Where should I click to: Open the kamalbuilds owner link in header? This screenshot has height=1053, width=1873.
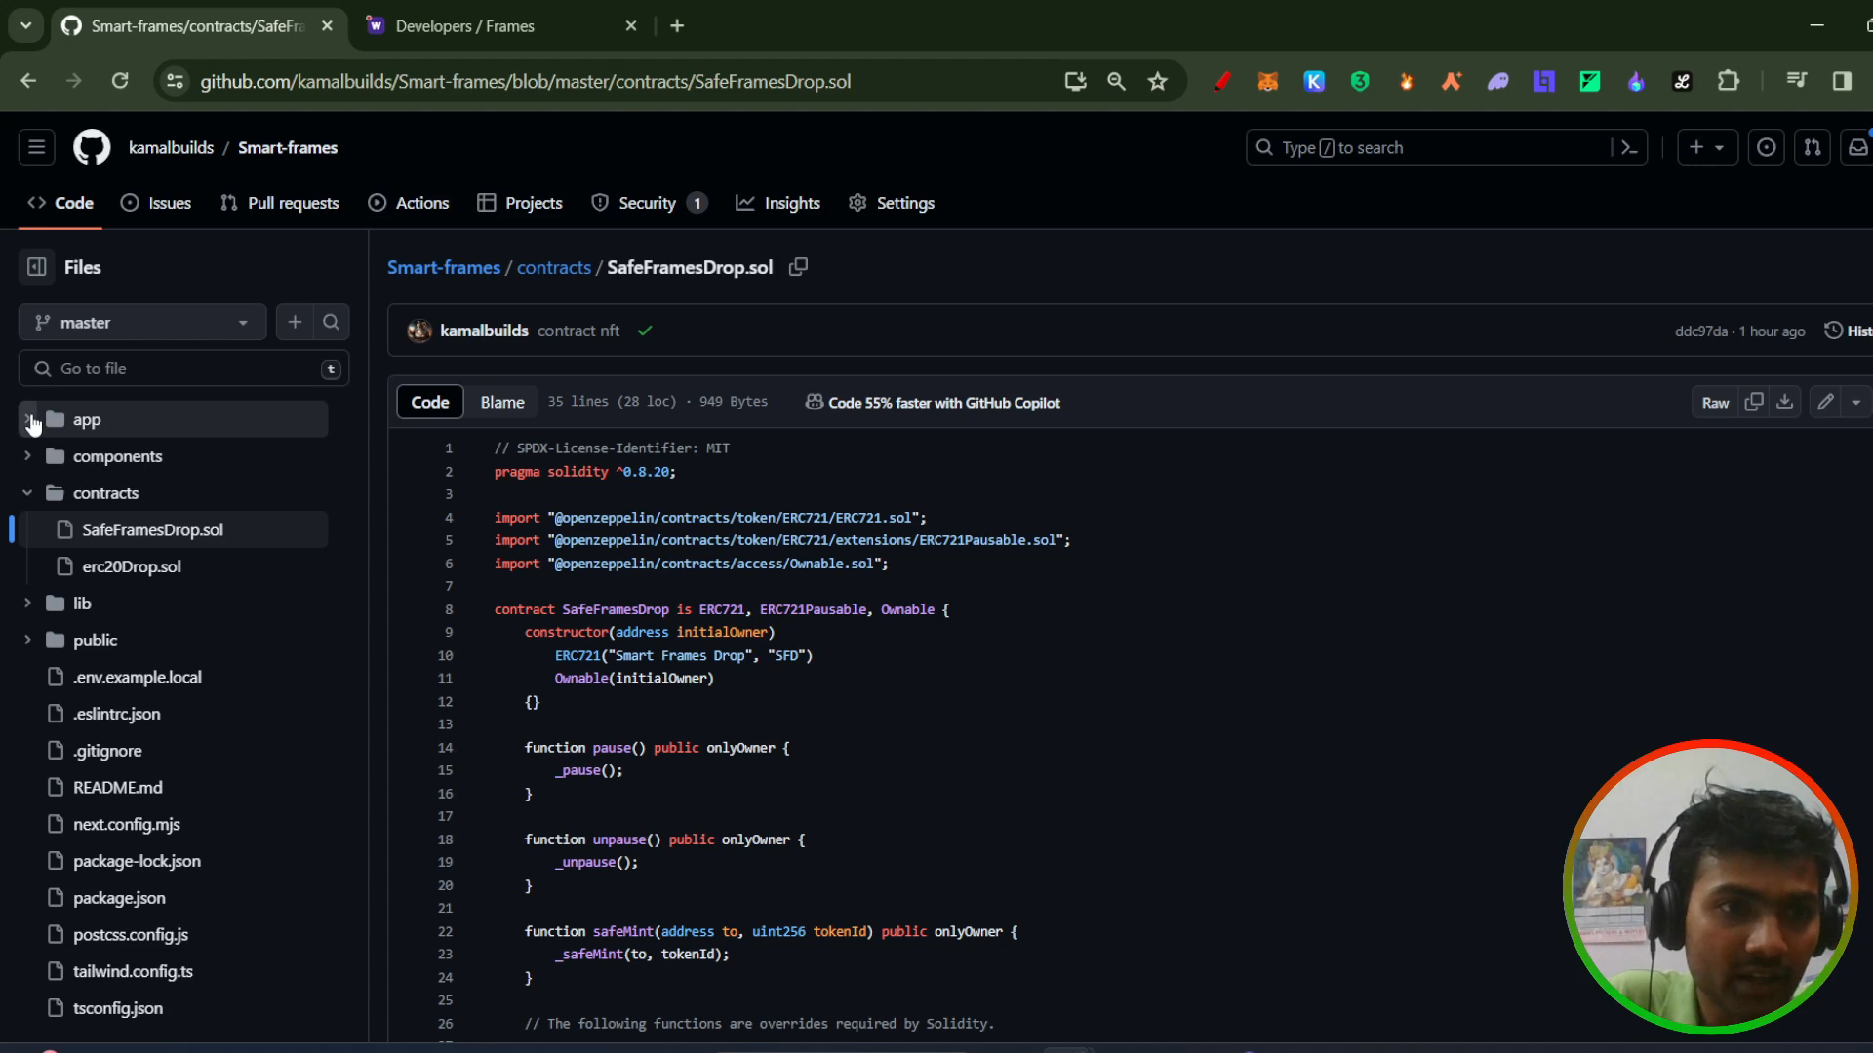coord(172,148)
